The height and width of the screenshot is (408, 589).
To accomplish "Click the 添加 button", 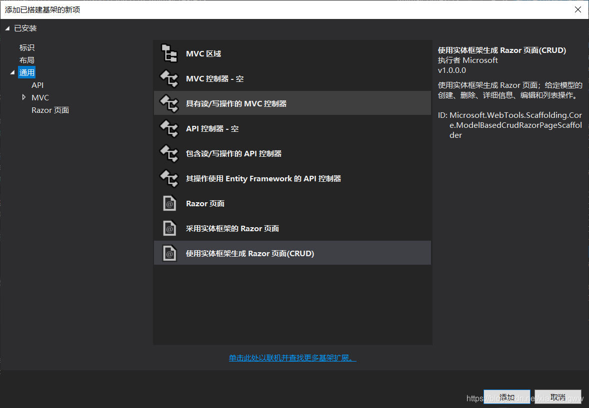I will [x=507, y=397].
